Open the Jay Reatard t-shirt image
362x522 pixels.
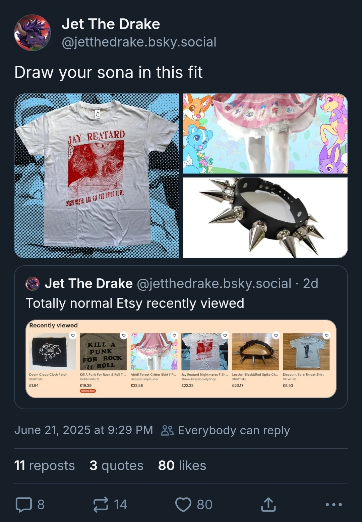point(97,176)
